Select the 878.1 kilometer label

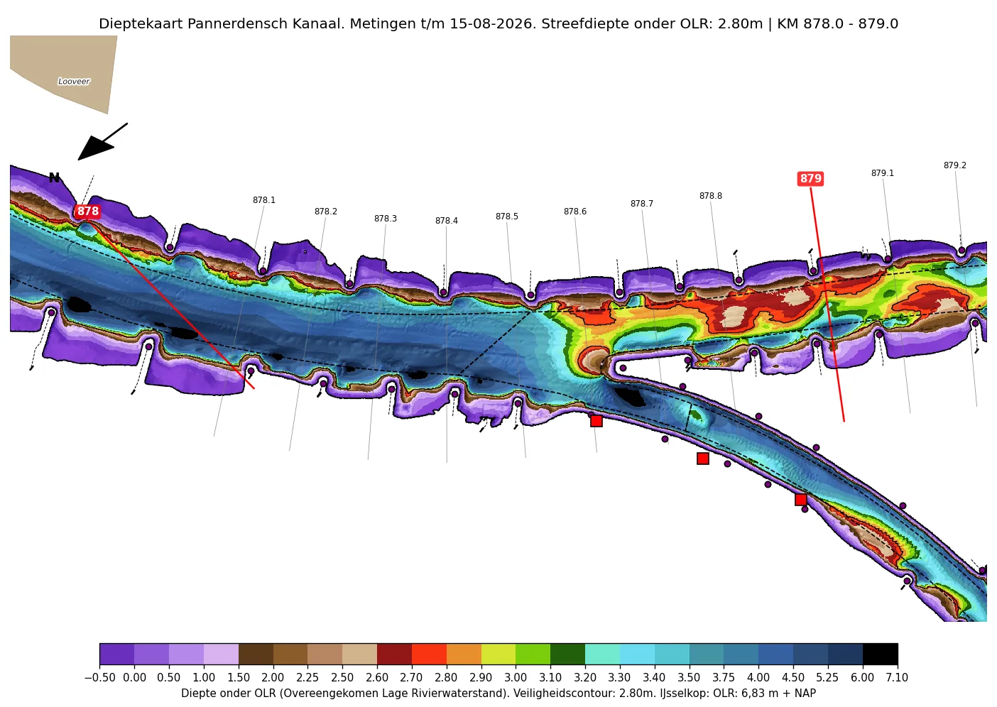point(264,200)
